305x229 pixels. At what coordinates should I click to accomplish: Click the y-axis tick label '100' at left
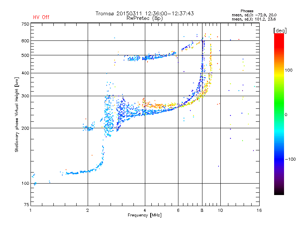point(25,183)
